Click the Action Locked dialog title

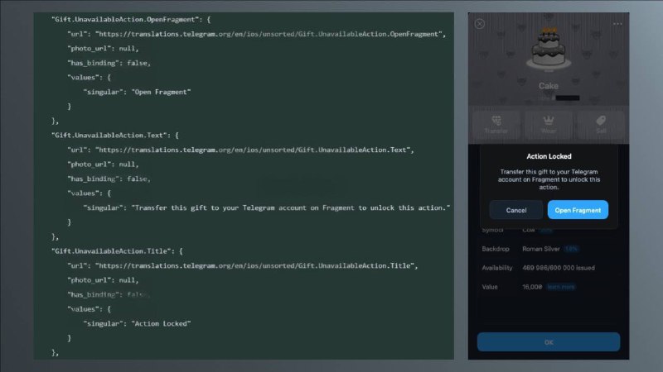pyautogui.click(x=549, y=156)
